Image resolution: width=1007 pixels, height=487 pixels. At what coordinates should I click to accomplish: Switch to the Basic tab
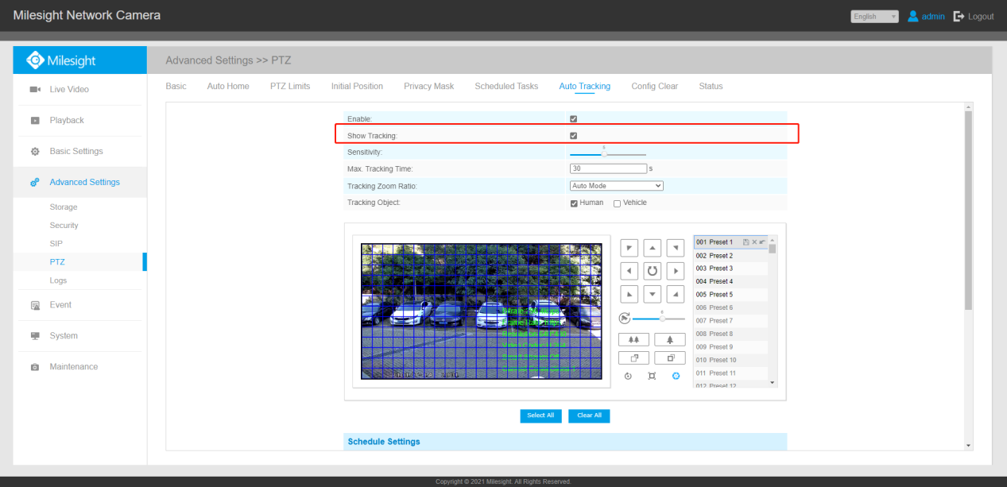click(176, 86)
